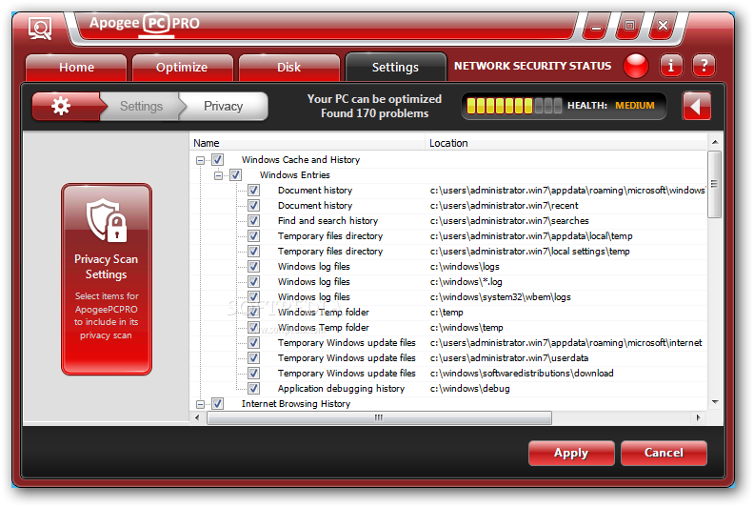Switch to the Disk tab
754x507 pixels.
point(289,68)
